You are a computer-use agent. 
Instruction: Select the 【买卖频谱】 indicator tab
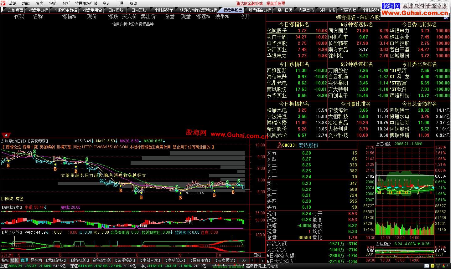click(225, 260)
